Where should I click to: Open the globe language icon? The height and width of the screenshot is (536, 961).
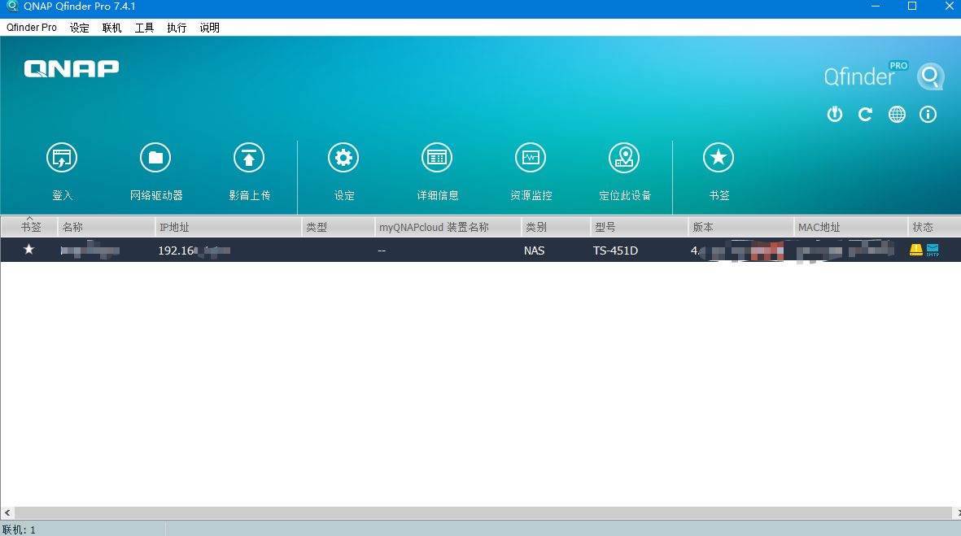pyautogui.click(x=897, y=115)
